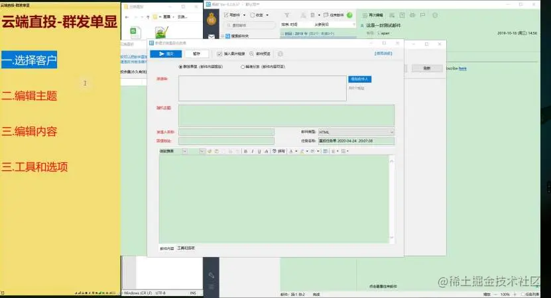The width and height of the screenshot is (551, 298).
Task: Switch to the tools and options tab
Action: click(186, 248)
